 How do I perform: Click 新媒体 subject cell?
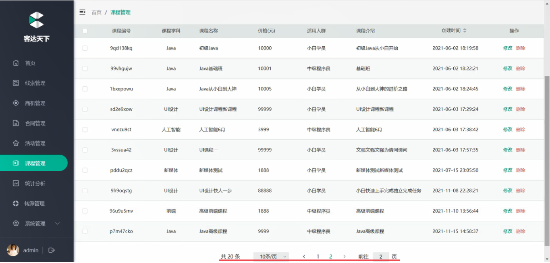(x=171, y=170)
